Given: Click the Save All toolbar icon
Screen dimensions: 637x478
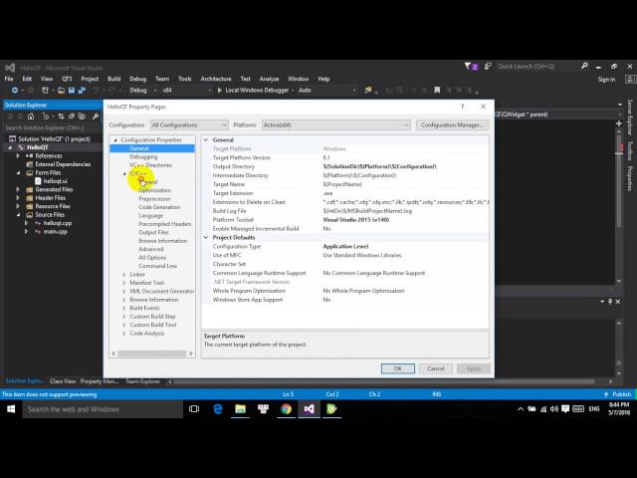Looking at the screenshot, I should 82,91.
